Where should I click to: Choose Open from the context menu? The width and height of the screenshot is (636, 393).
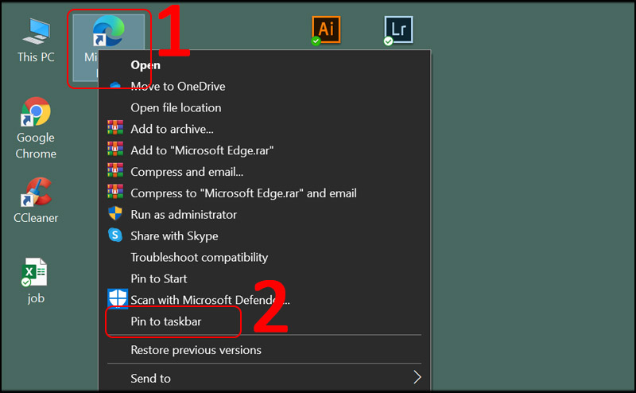(x=145, y=64)
